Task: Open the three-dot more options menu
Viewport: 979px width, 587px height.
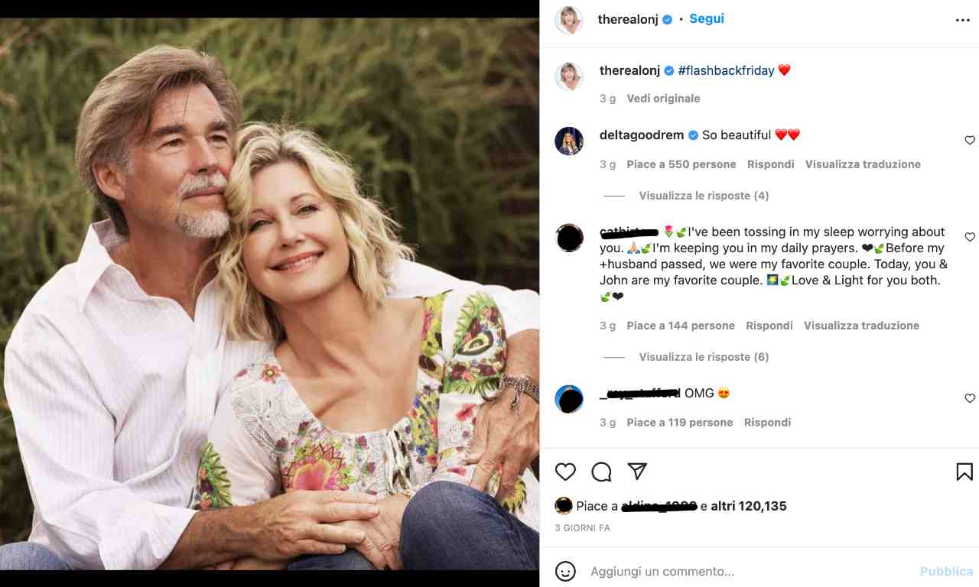Action: click(962, 21)
